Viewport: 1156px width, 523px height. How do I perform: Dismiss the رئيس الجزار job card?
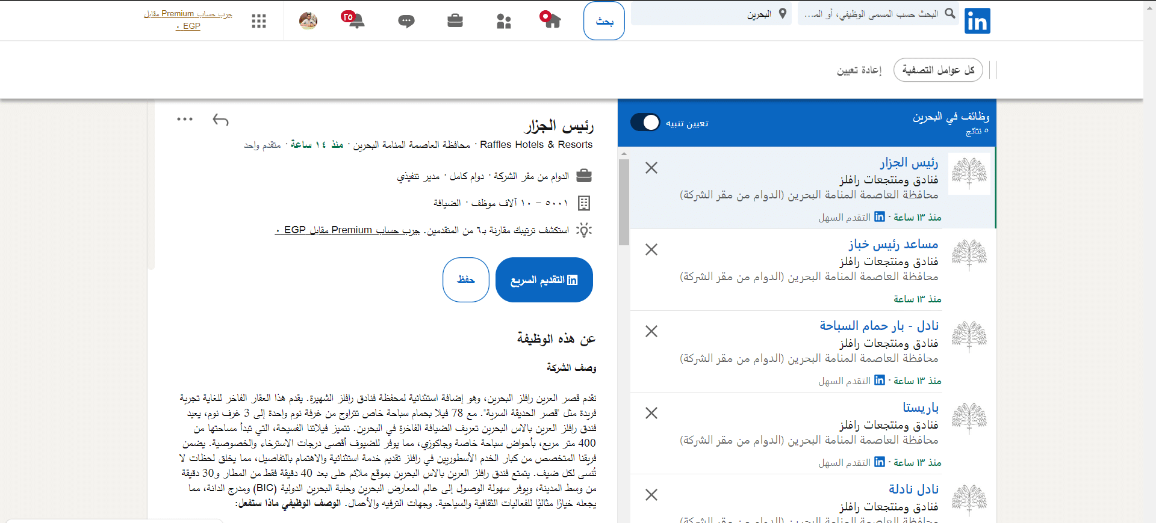tap(651, 168)
